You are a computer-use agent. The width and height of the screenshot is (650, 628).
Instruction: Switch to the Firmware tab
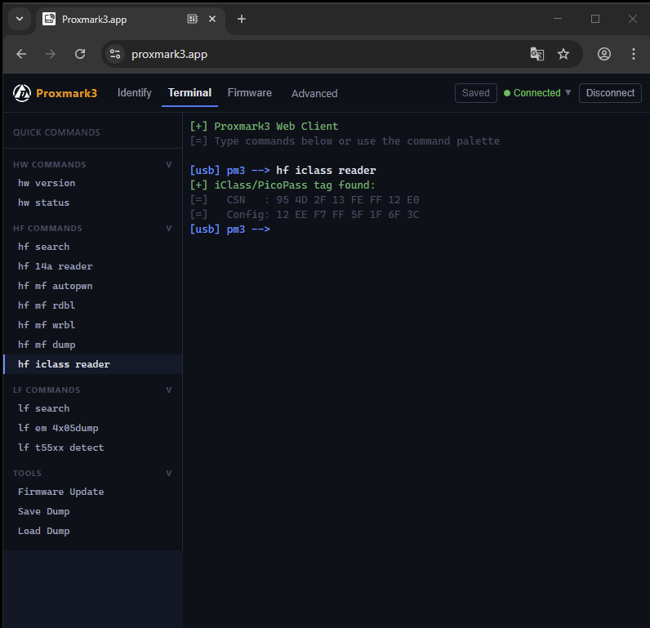250,93
